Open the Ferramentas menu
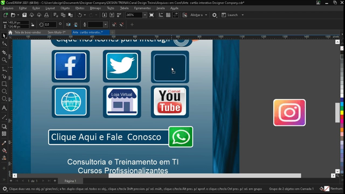This screenshot has width=345, height=194. click(143, 8)
